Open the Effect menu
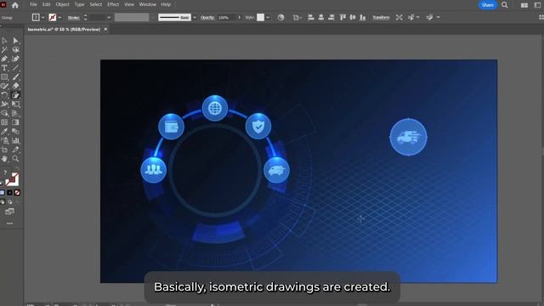The height and width of the screenshot is (306, 544). pos(113,4)
